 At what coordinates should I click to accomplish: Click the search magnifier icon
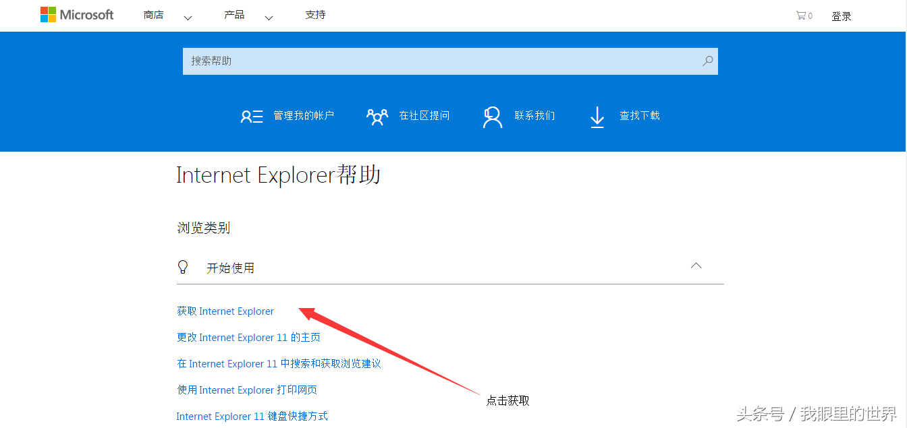[707, 61]
